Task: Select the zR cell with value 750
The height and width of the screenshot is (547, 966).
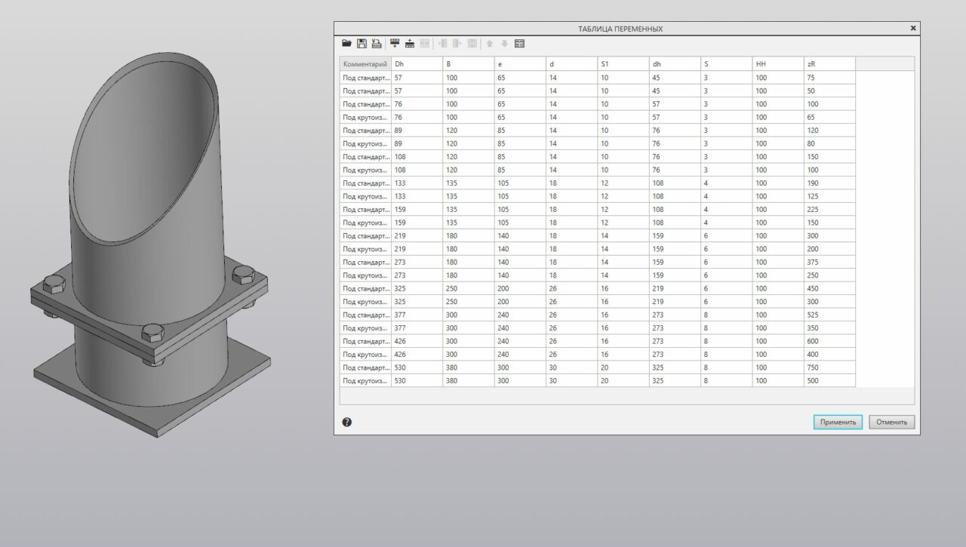Action: tap(829, 367)
